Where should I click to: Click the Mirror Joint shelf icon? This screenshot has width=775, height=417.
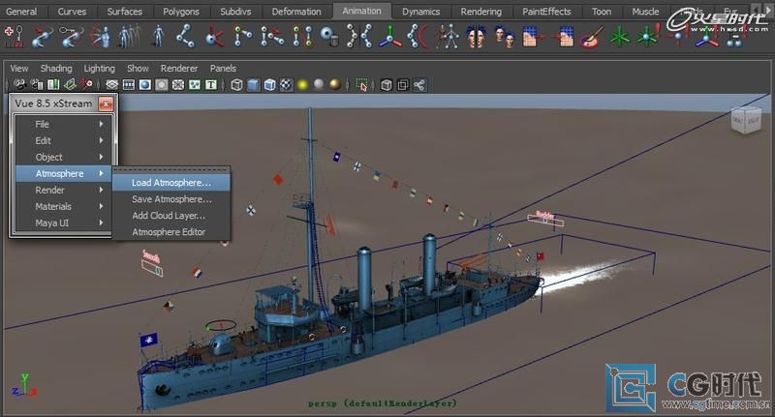[x=359, y=37]
